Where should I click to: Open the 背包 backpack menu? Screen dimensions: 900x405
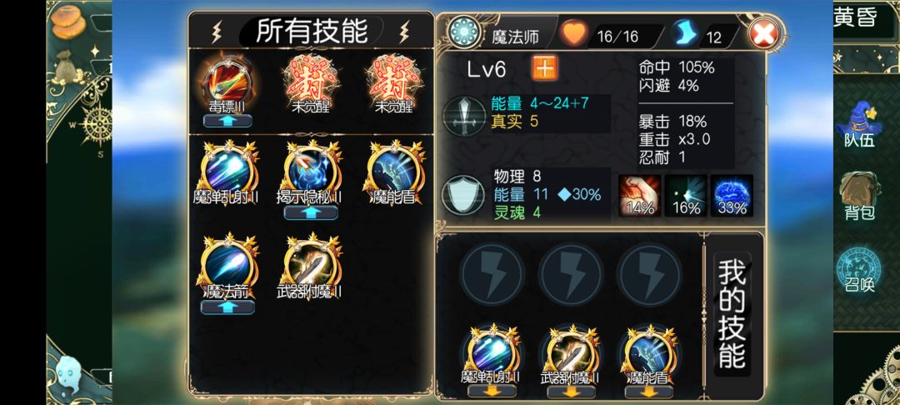(859, 196)
